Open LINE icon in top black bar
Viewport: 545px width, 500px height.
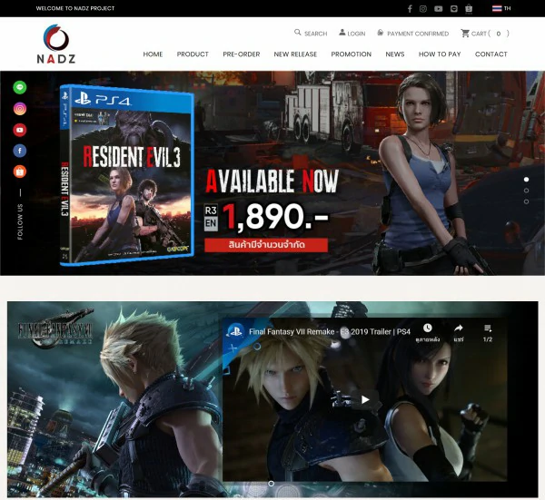pyautogui.click(x=454, y=9)
